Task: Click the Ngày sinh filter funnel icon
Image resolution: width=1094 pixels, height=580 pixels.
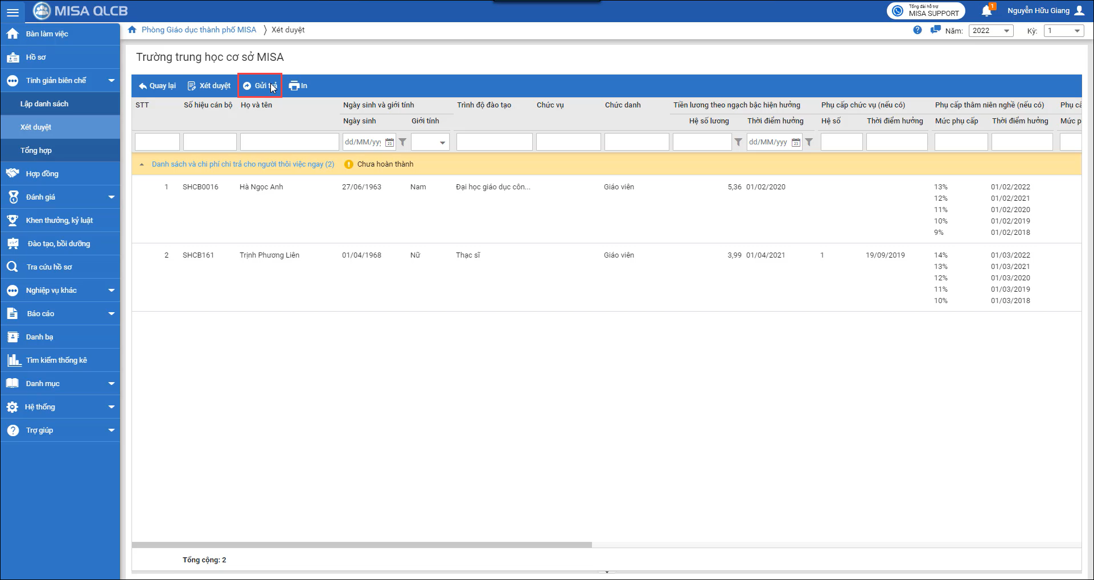Action: [x=402, y=142]
